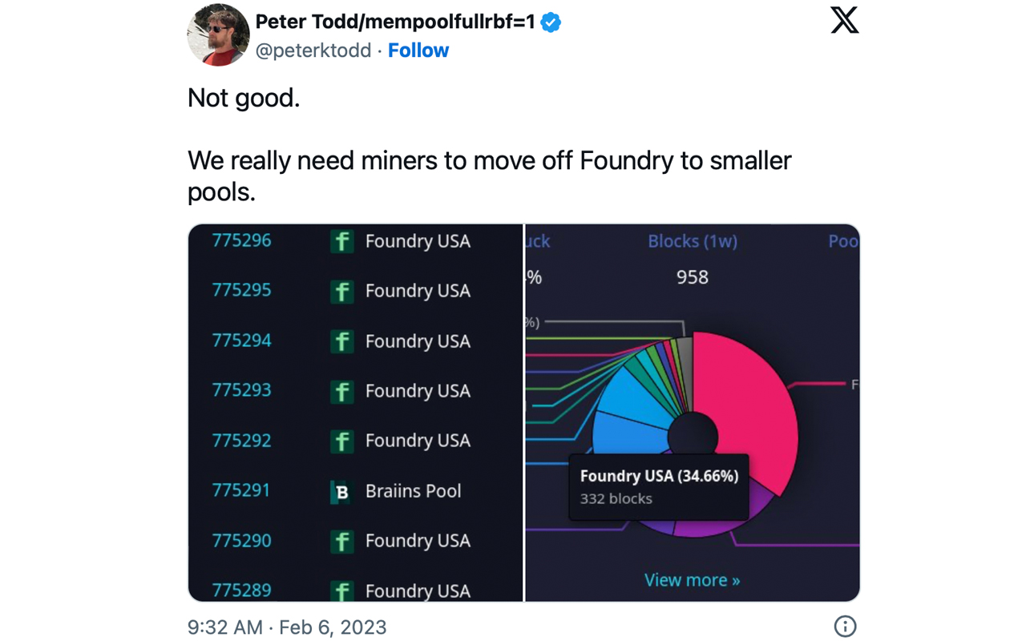1026x641 pixels.
Task: Click the Peter Todd display name
Action: pos(394,22)
